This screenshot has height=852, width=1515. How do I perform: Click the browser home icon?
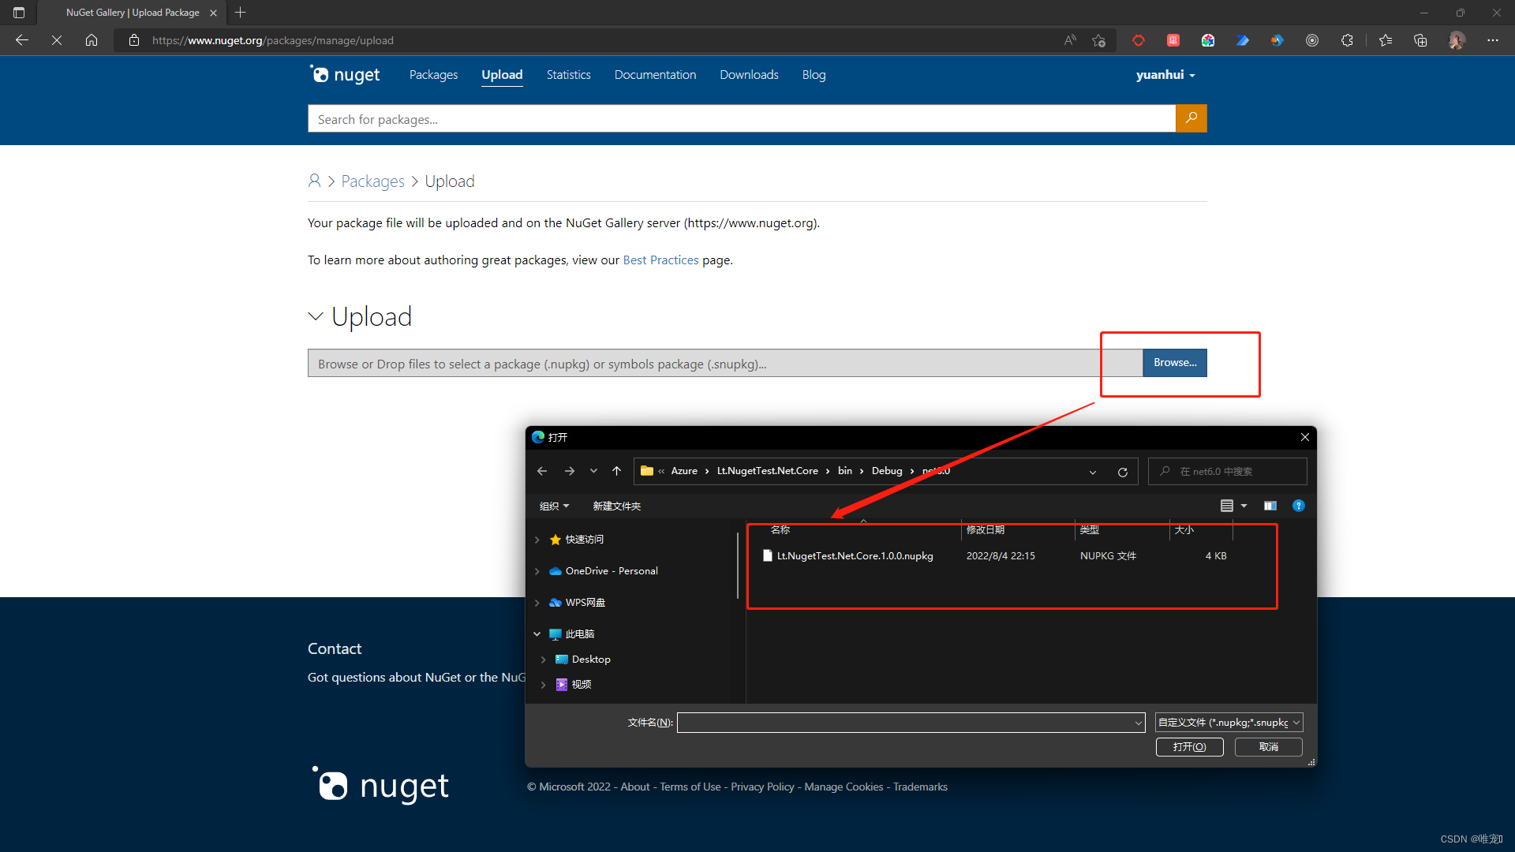[92, 40]
